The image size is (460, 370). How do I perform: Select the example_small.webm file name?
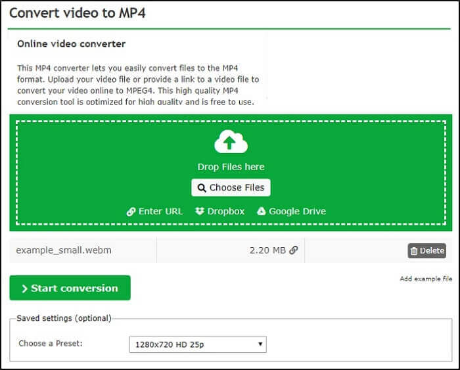coord(54,250)
